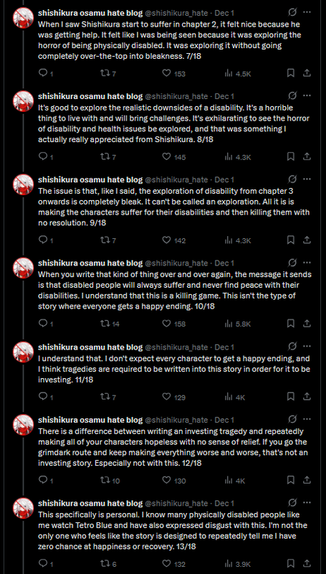The height and width of the screenshot is (574, 326).
Task: Open Dec 1 timestamp of the 11/18 tweet
Action: tap(224, 347)
